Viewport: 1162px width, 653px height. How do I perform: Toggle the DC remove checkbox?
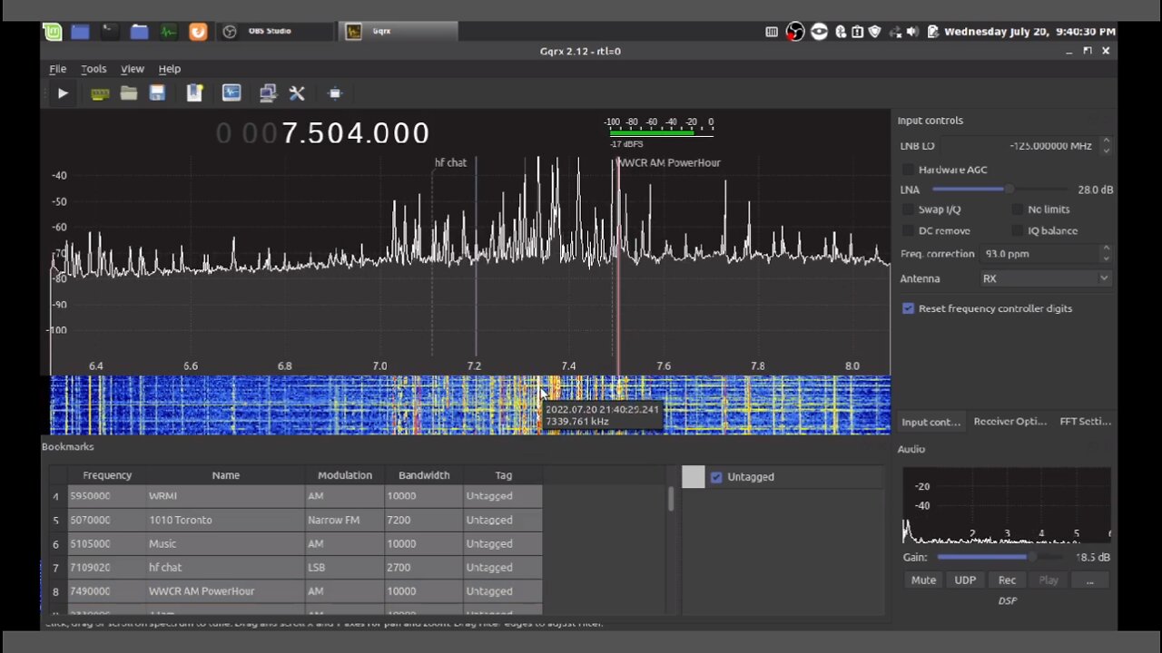(x=909, y=230)
